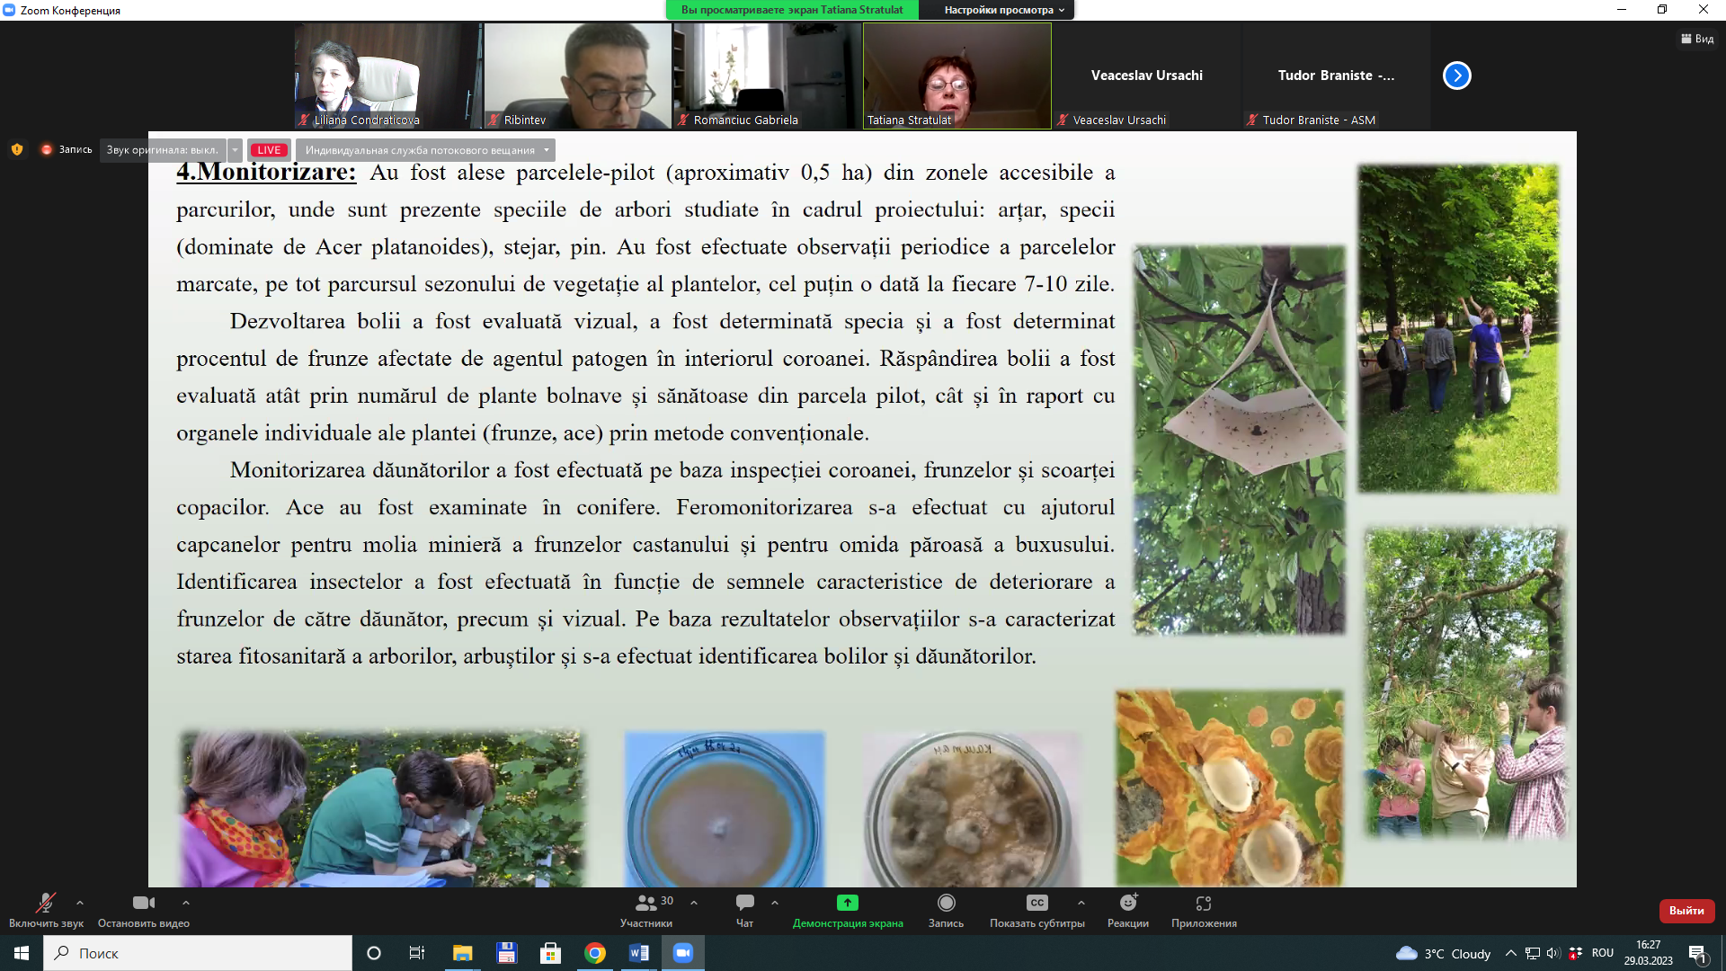Click the muted mic icon on Ribintev tile
The height and width of the screenshot is (971, 1726).
pyautogui.click(x=494, y=120)
